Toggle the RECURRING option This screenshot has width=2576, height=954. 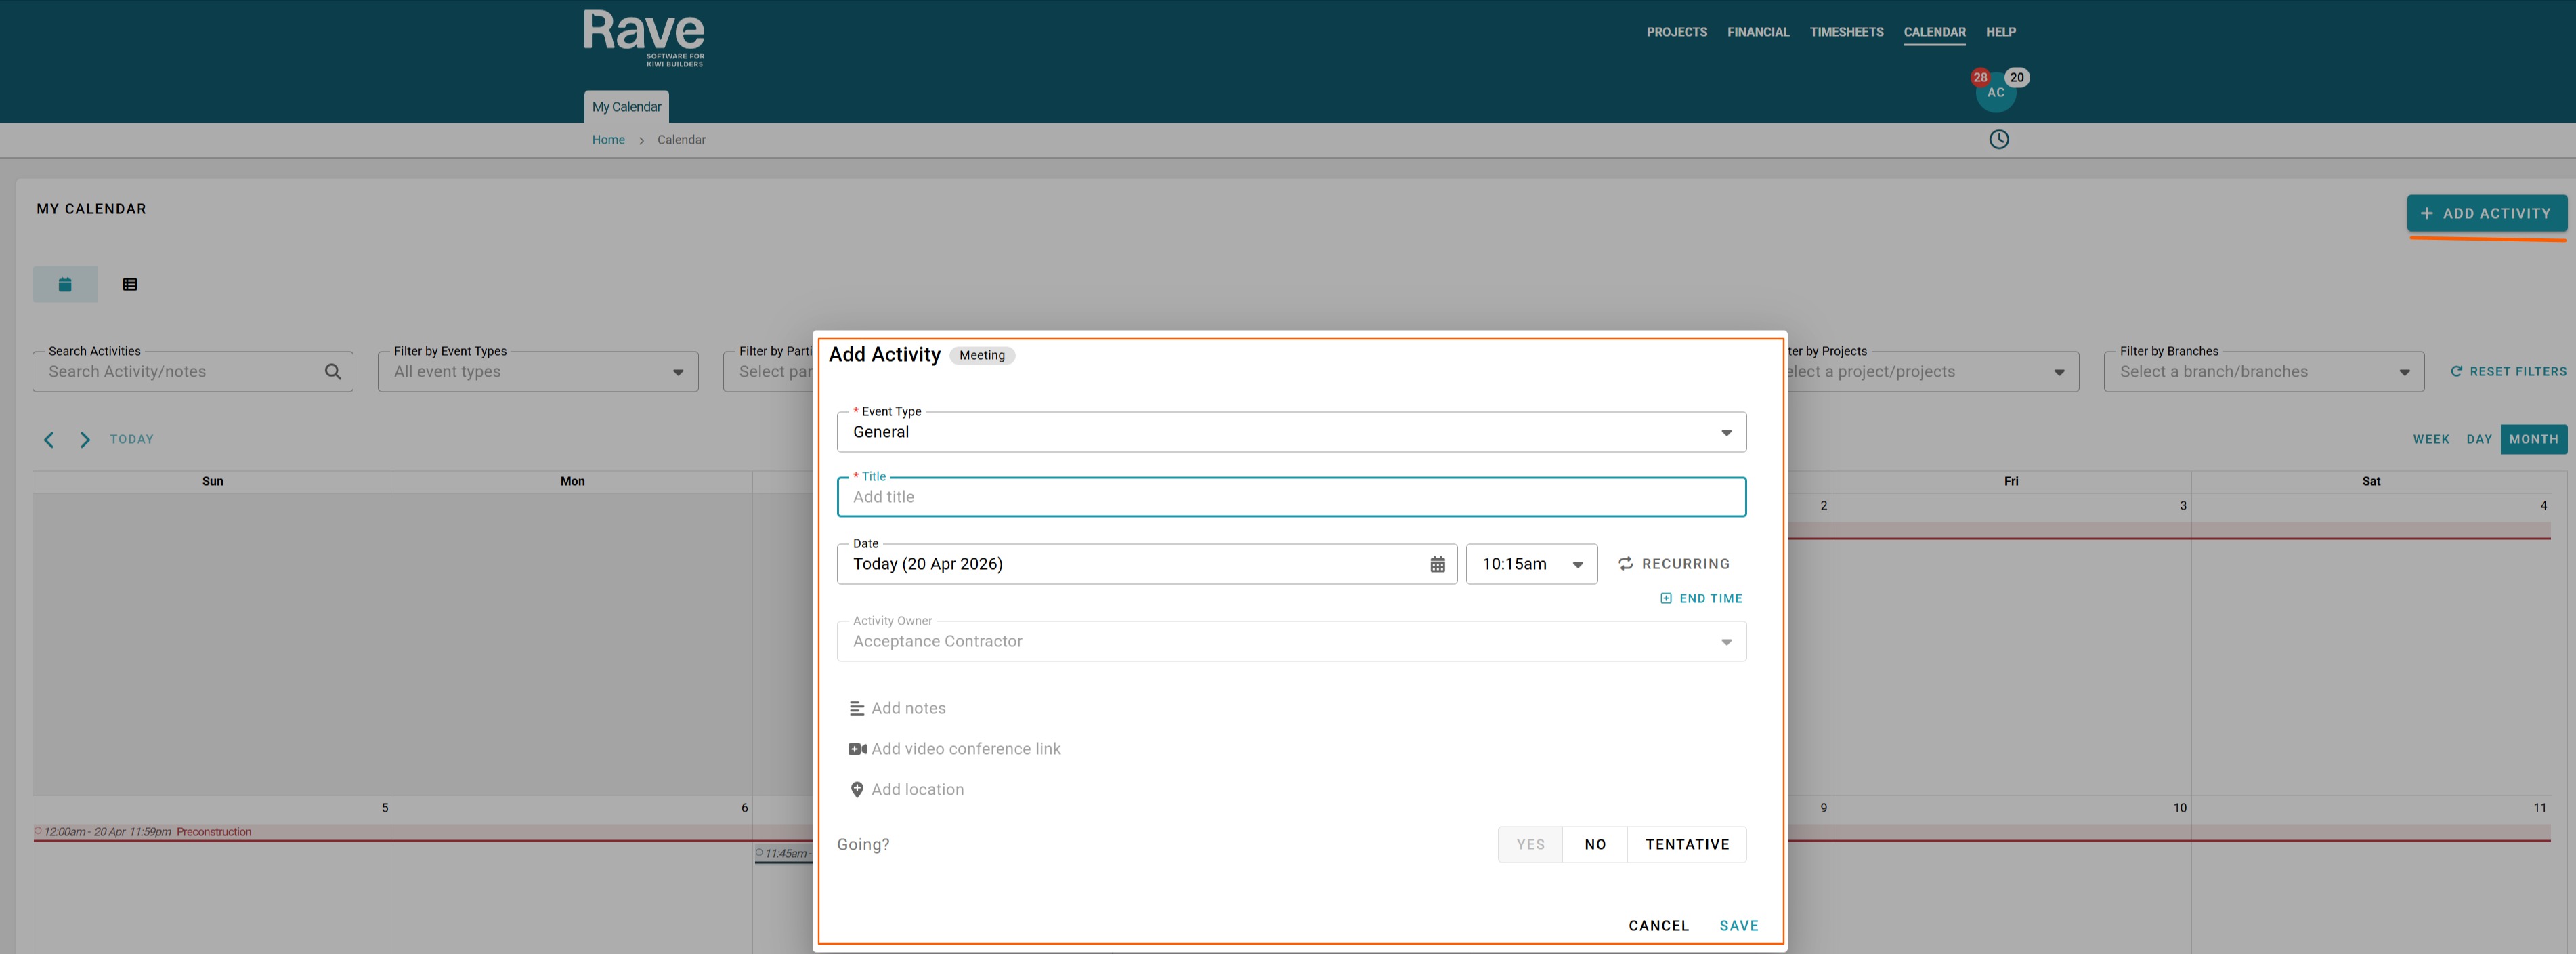point(1674,564)
